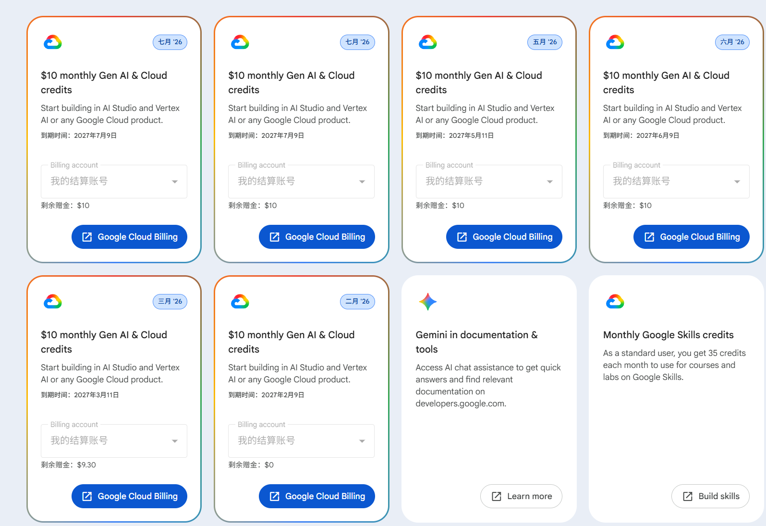Click the Google Cloud logo on the Skills credits card
This screenshot has width=766, height=526.
tap(615, 302)
